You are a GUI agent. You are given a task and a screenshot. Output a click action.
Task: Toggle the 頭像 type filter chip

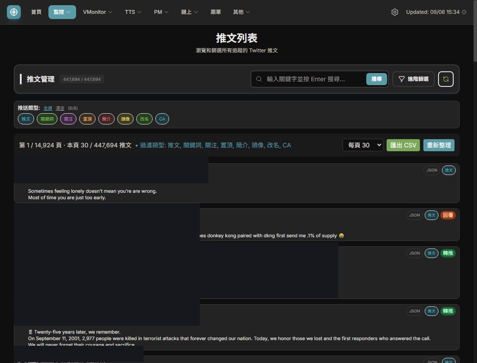[x=125, y=119]
